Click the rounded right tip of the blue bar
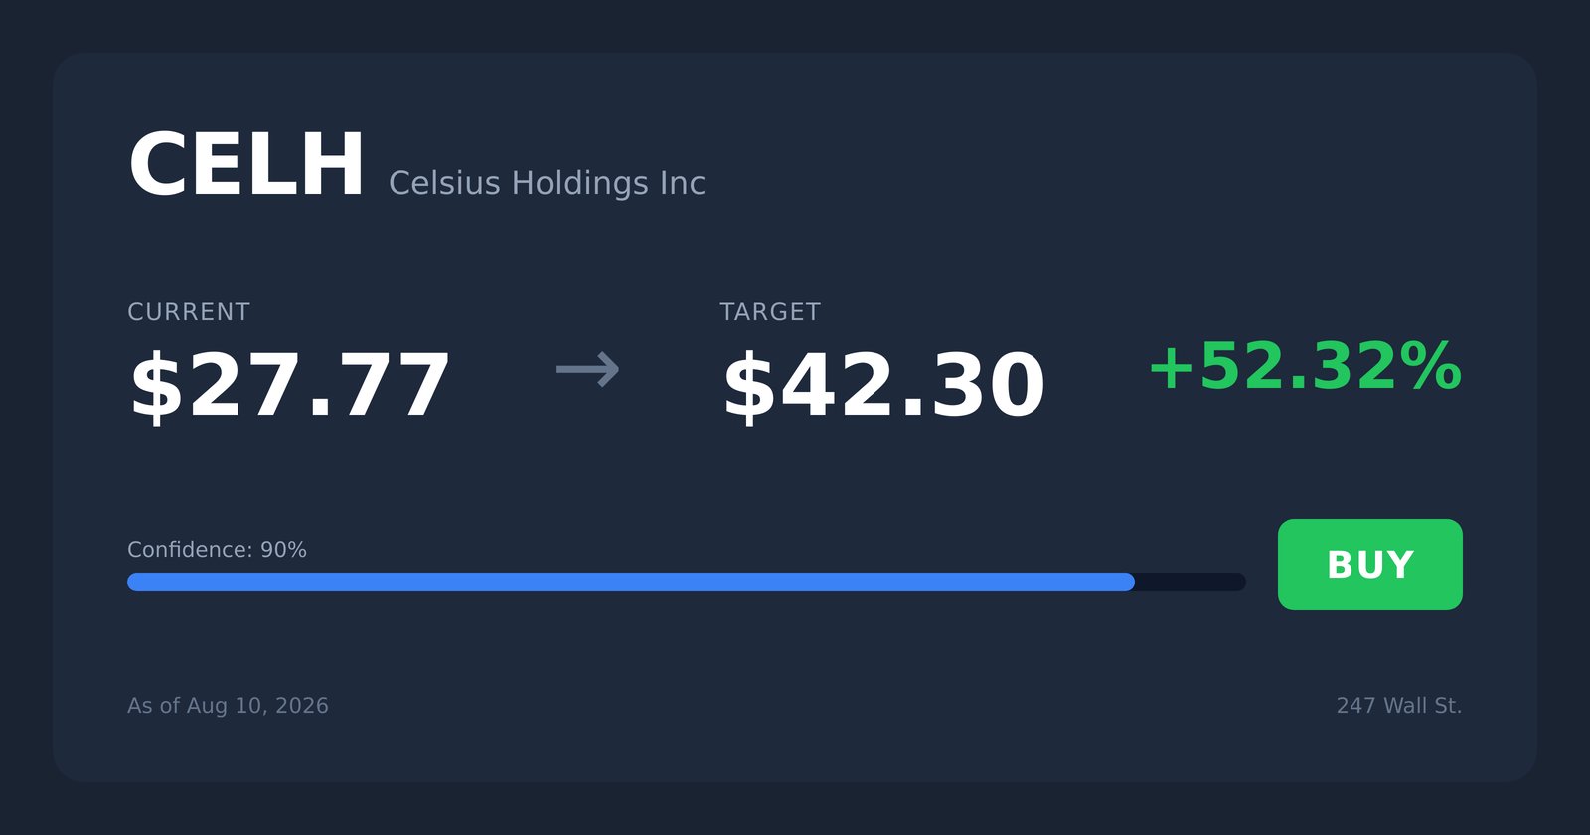Image resolution: width=1590 pixels, height=835 pixels. click(x=1128, y=582)
